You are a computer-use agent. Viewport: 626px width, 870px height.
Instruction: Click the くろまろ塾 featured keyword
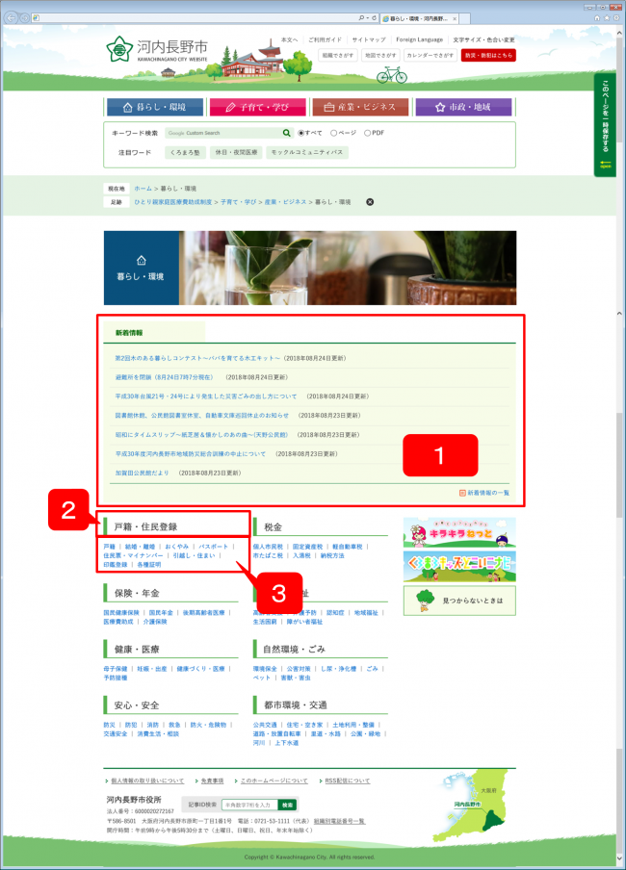click(186, 153)
